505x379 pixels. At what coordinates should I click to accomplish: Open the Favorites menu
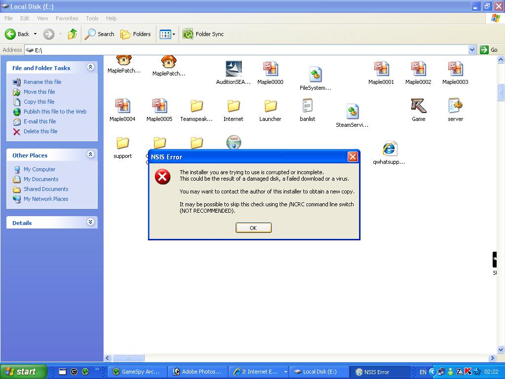pos(67,18)
